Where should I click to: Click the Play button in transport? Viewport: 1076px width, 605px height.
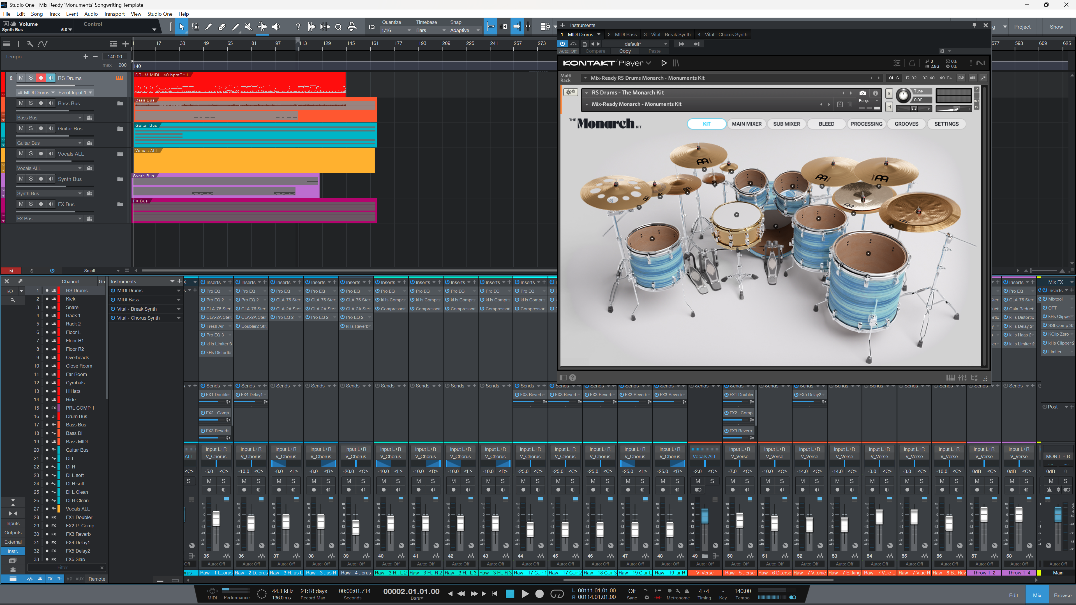pyautogui.click(x=525, y=594)
